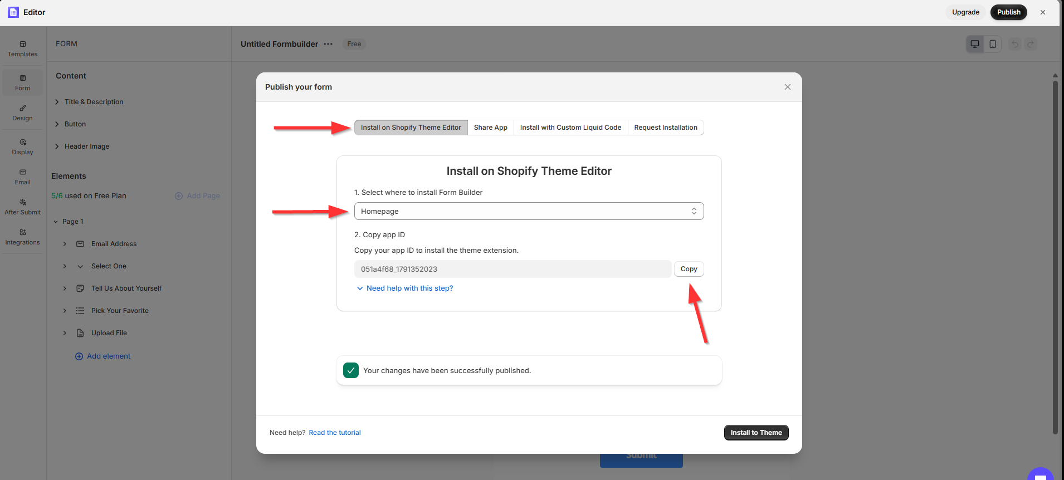Click the Publish button in header
The image size is (1064, 480).
(x=1008, y=12)
